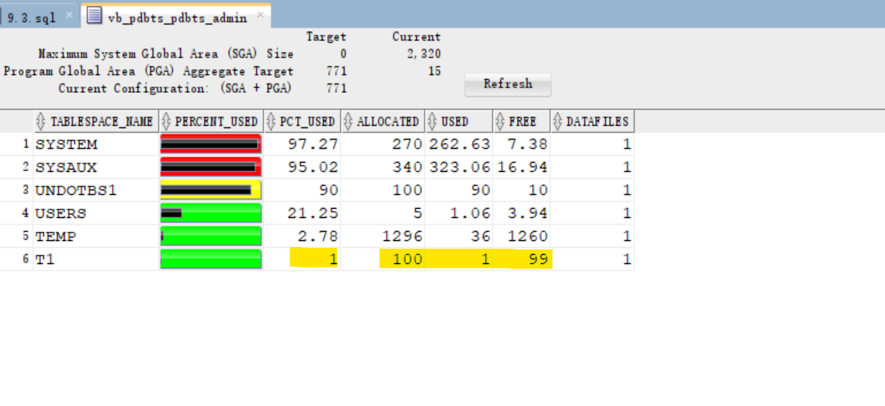Viewport: 885px width, 406px height.
Task: Sort by PCT_USED column header
Action: (x=302, y=121)
